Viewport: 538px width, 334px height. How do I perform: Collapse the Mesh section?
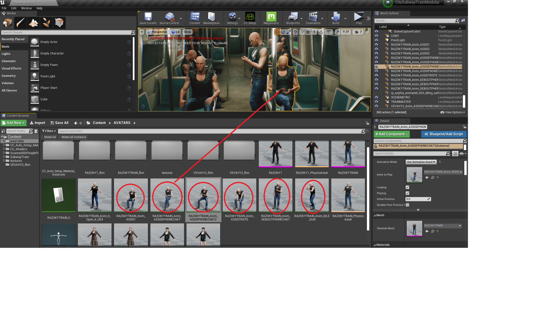click(375, 215)
